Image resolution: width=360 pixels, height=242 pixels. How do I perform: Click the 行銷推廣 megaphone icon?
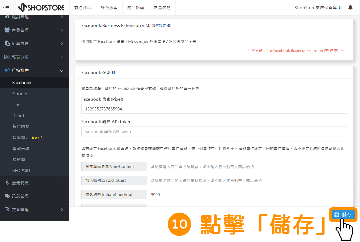pyautogui.click(x=7, y=70)
